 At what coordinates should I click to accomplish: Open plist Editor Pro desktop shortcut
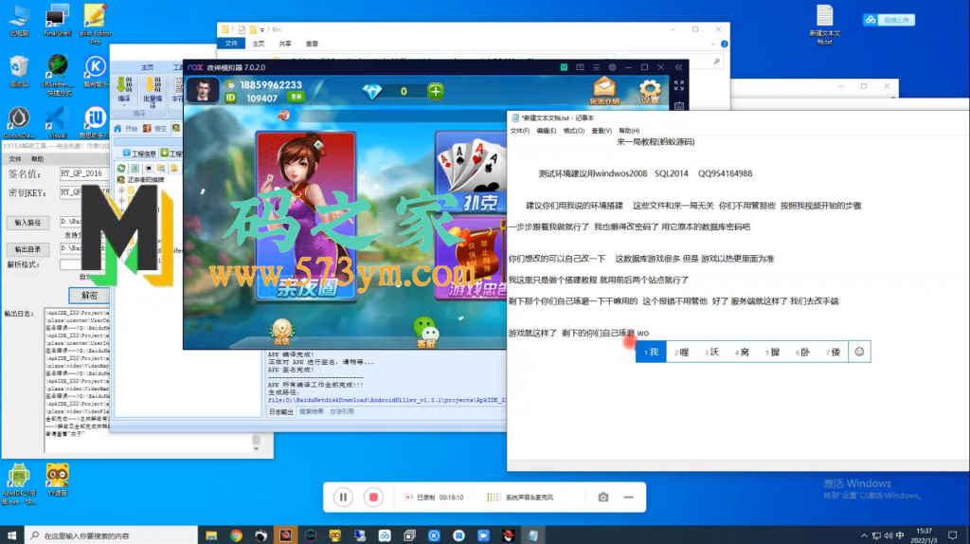[96, 24]
